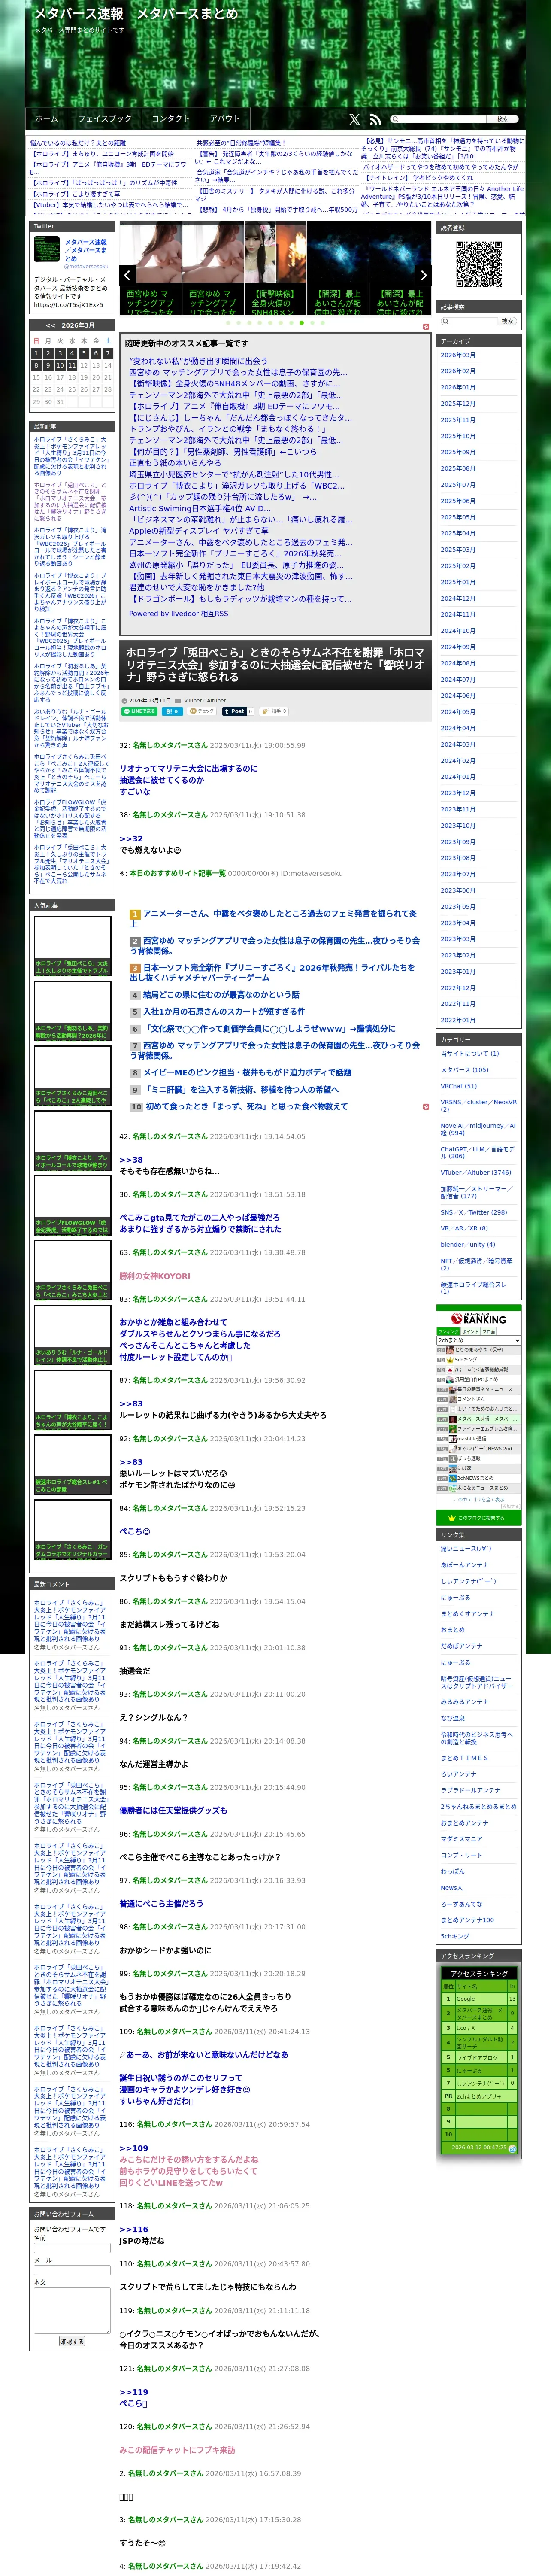This screenshot has height=2576, width=551.
Task: Open the コンタクト menu item
Action: coord(170,118)
